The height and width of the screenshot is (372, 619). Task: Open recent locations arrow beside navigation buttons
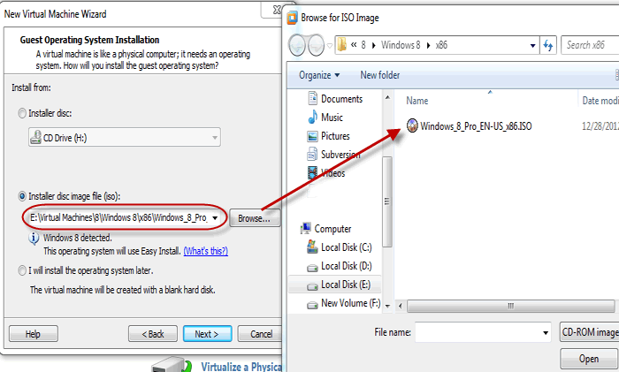click(330, 46)
